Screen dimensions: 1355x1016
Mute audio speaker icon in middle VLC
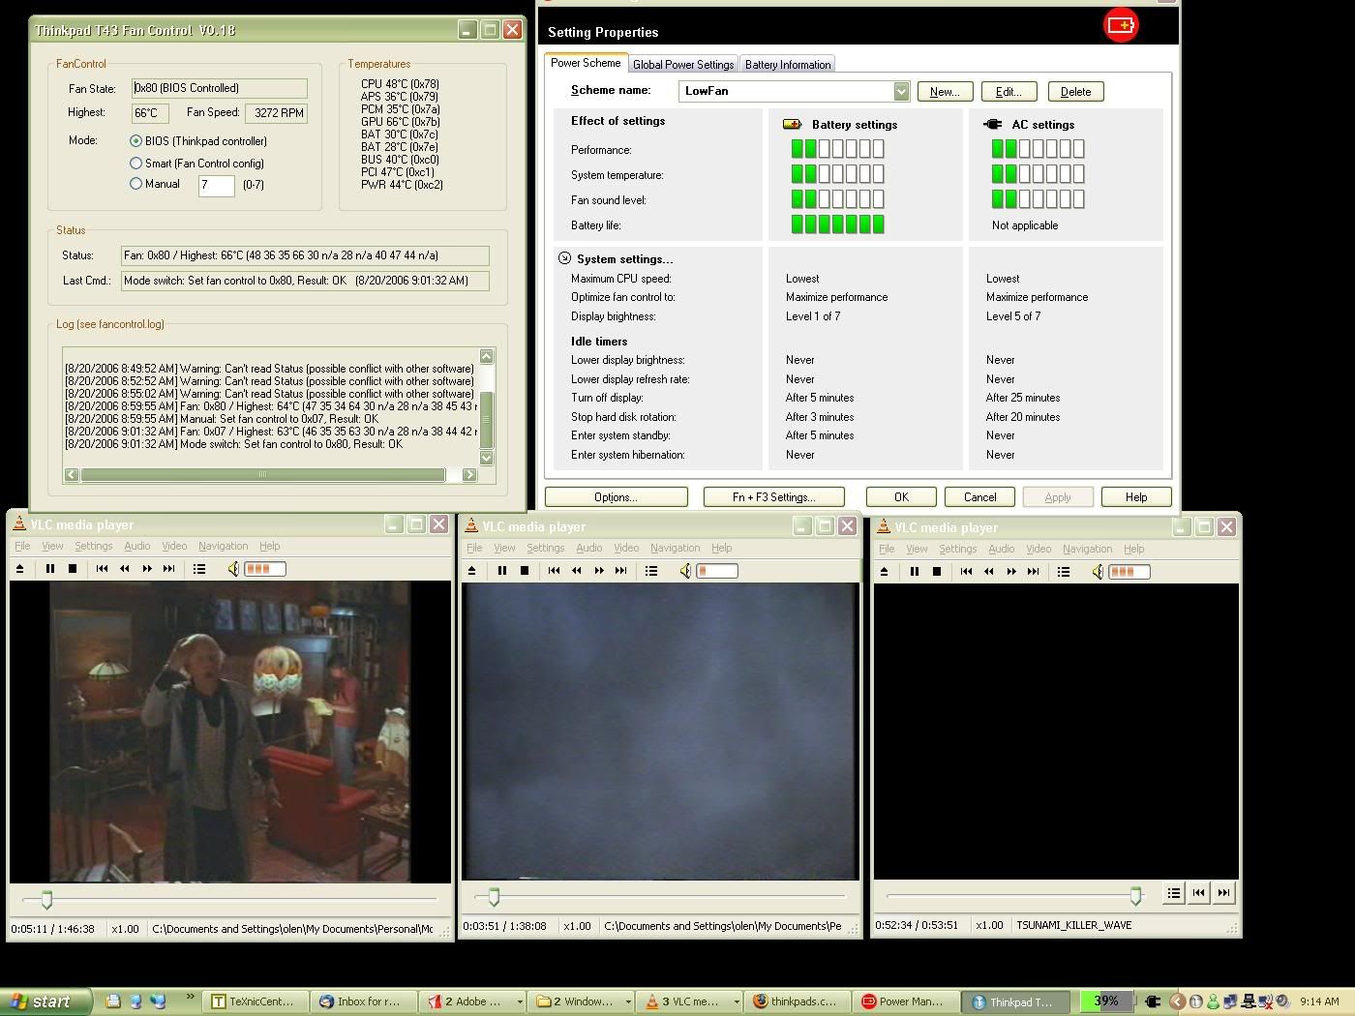pyautogui.click(x=685, y=571)
